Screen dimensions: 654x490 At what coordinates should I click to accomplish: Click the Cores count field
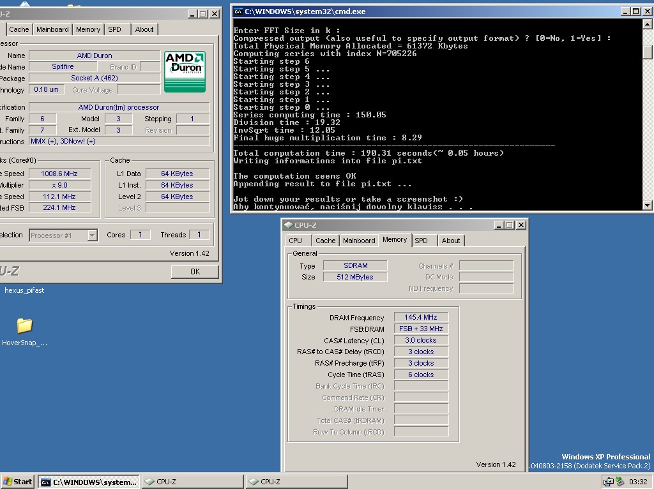click(140, 235)
